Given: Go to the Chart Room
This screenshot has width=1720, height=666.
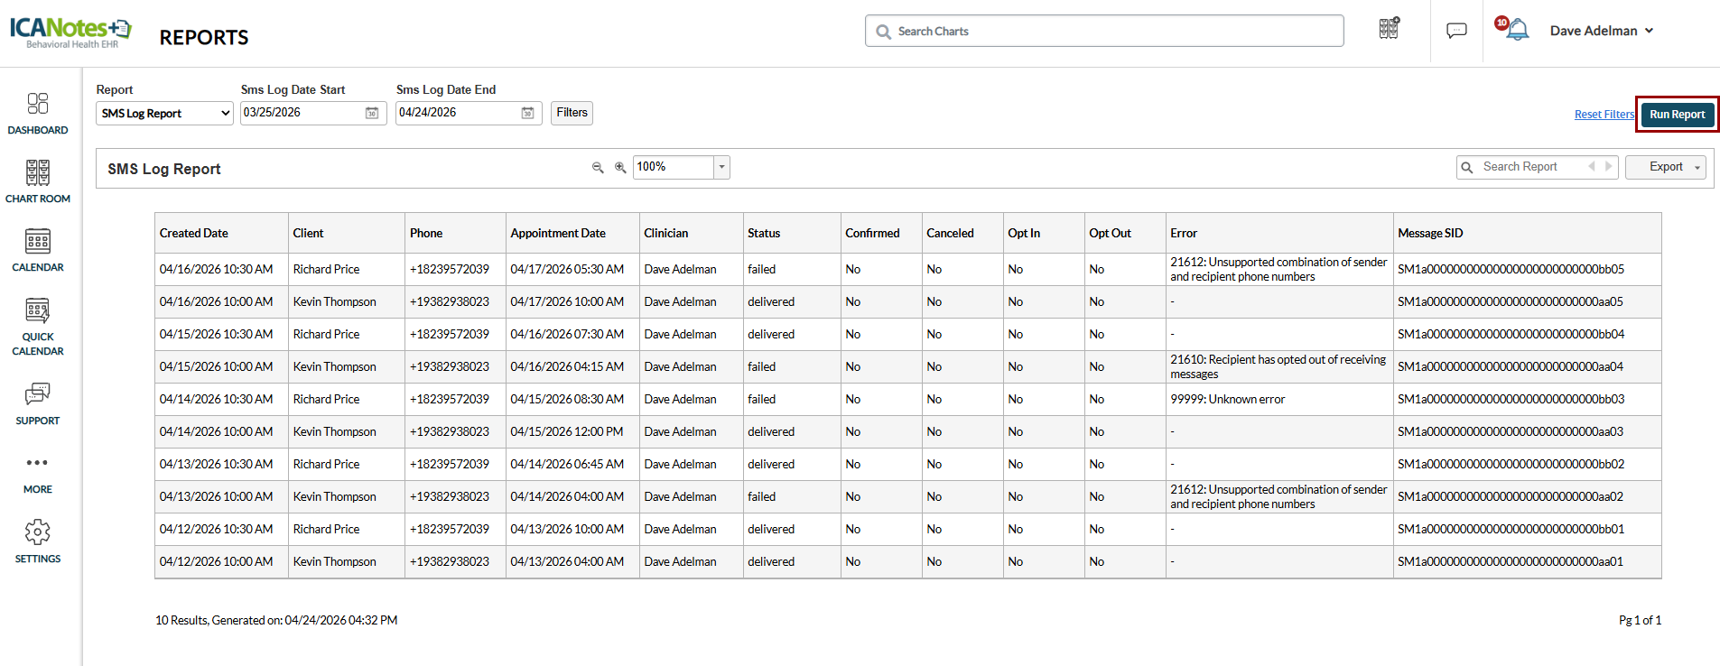Looking at the screenshot, I should [x=37, y=181].
